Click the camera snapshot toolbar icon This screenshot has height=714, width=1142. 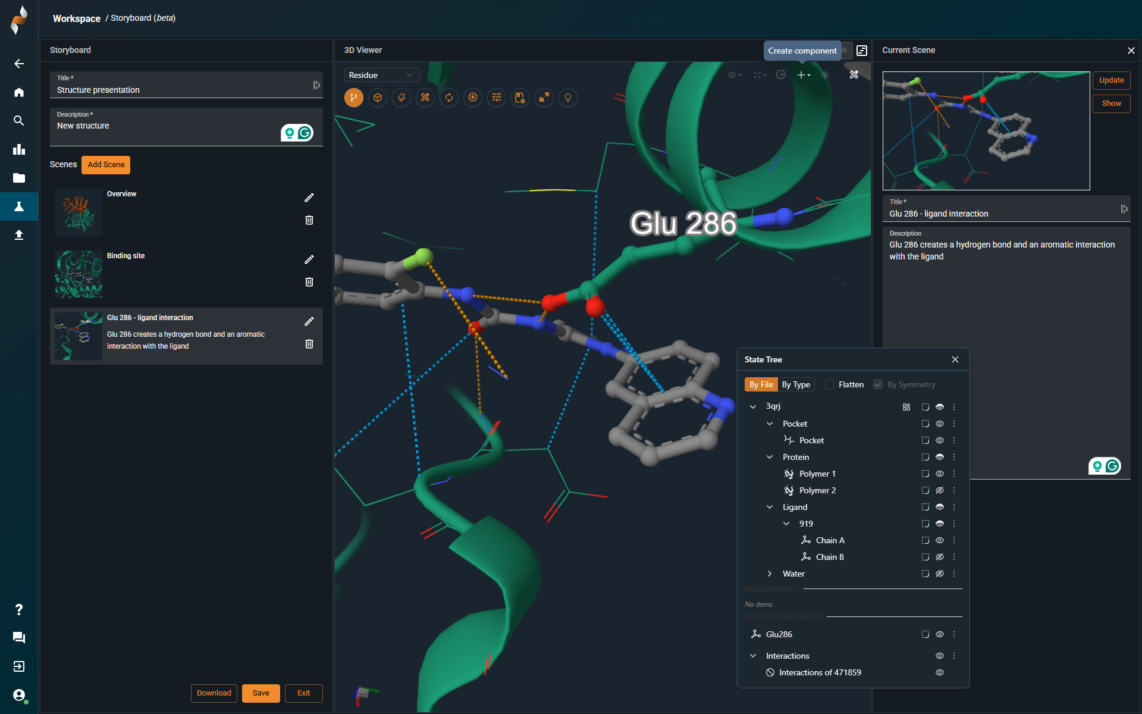473,98
